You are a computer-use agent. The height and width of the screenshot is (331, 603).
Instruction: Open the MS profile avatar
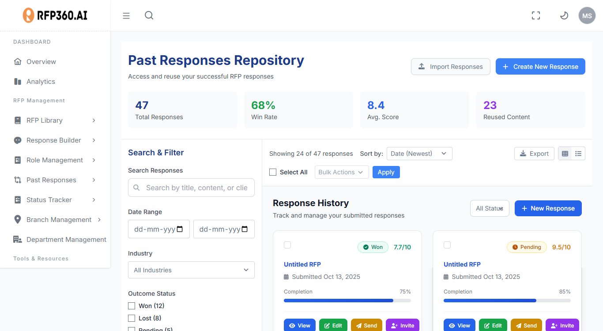(x=587, y=15)
